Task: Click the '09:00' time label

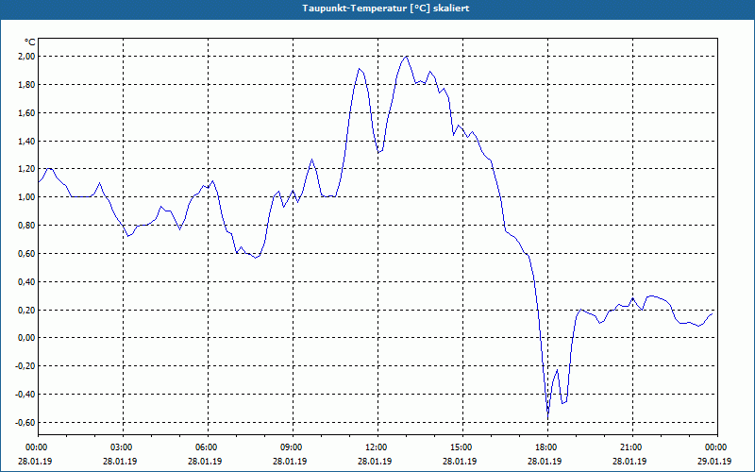Action: (x=293, y=447)
